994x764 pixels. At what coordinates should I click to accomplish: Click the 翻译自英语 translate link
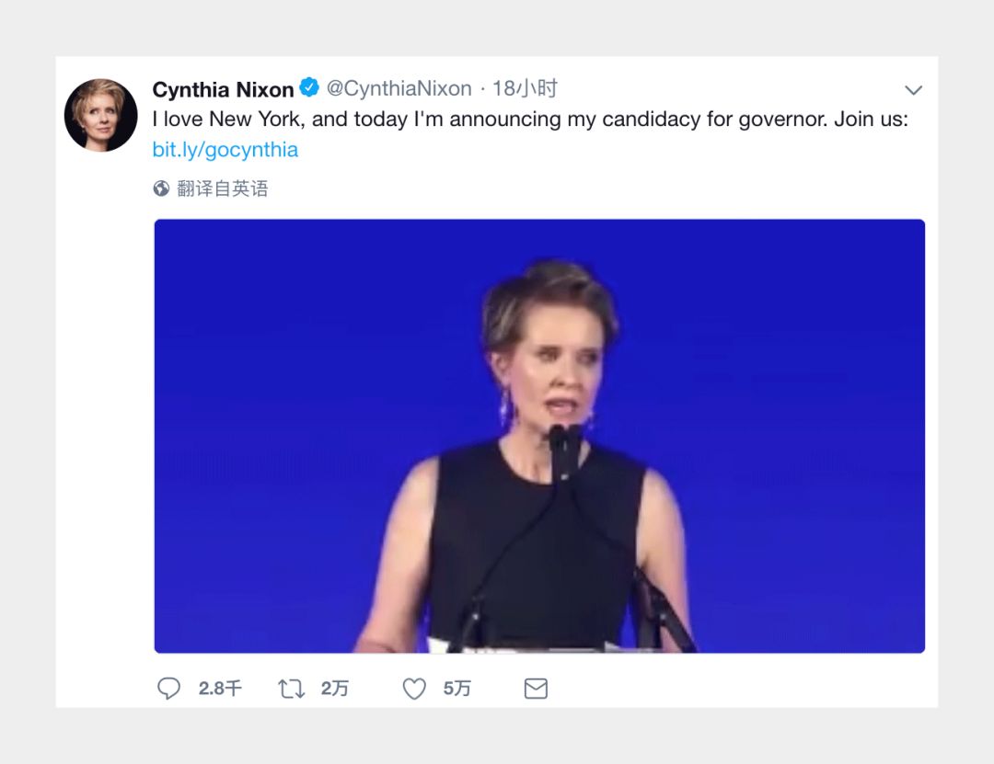pyautogui.click(x=223, y=188)
